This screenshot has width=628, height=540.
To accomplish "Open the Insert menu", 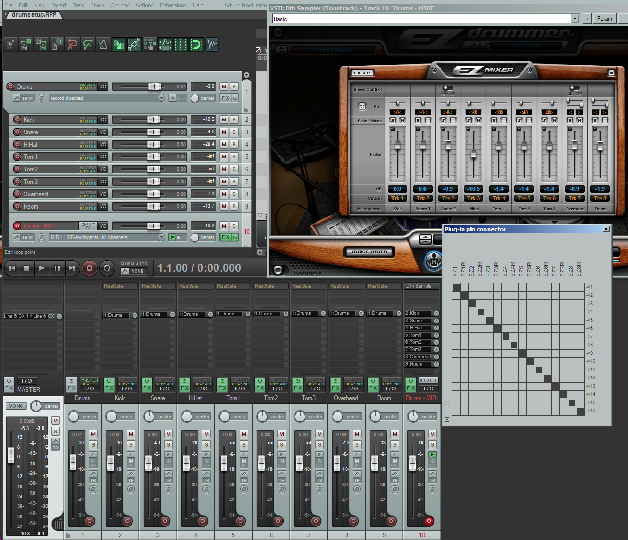I will pos(59,5).
